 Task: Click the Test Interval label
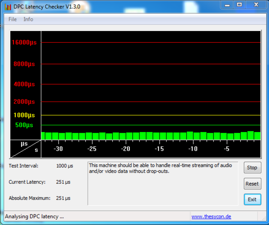click(x=24, y=166)
